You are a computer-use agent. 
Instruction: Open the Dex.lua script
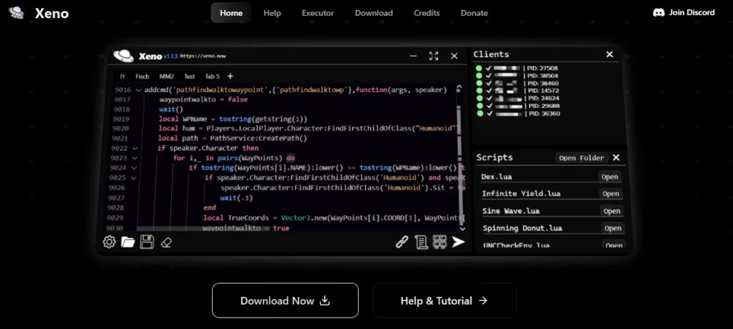[x=610, y=177]
